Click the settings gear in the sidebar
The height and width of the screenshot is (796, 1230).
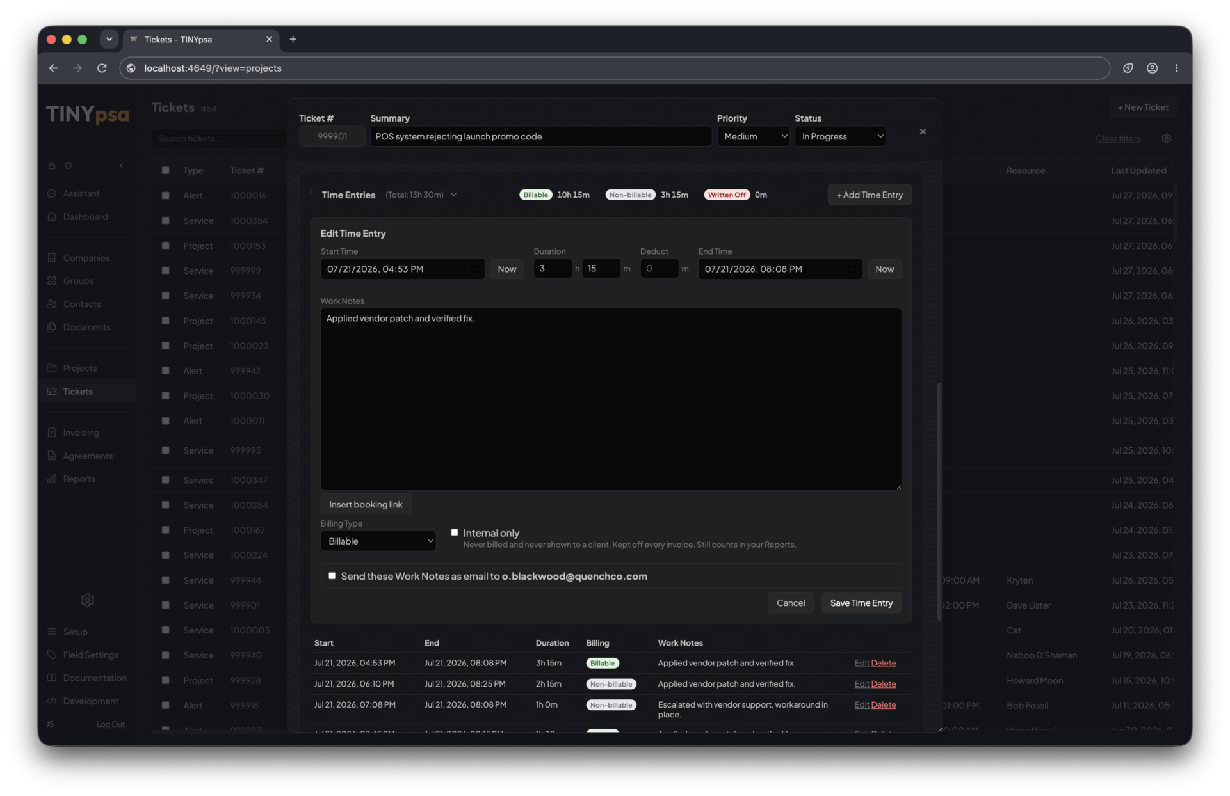tap(87, 600)
